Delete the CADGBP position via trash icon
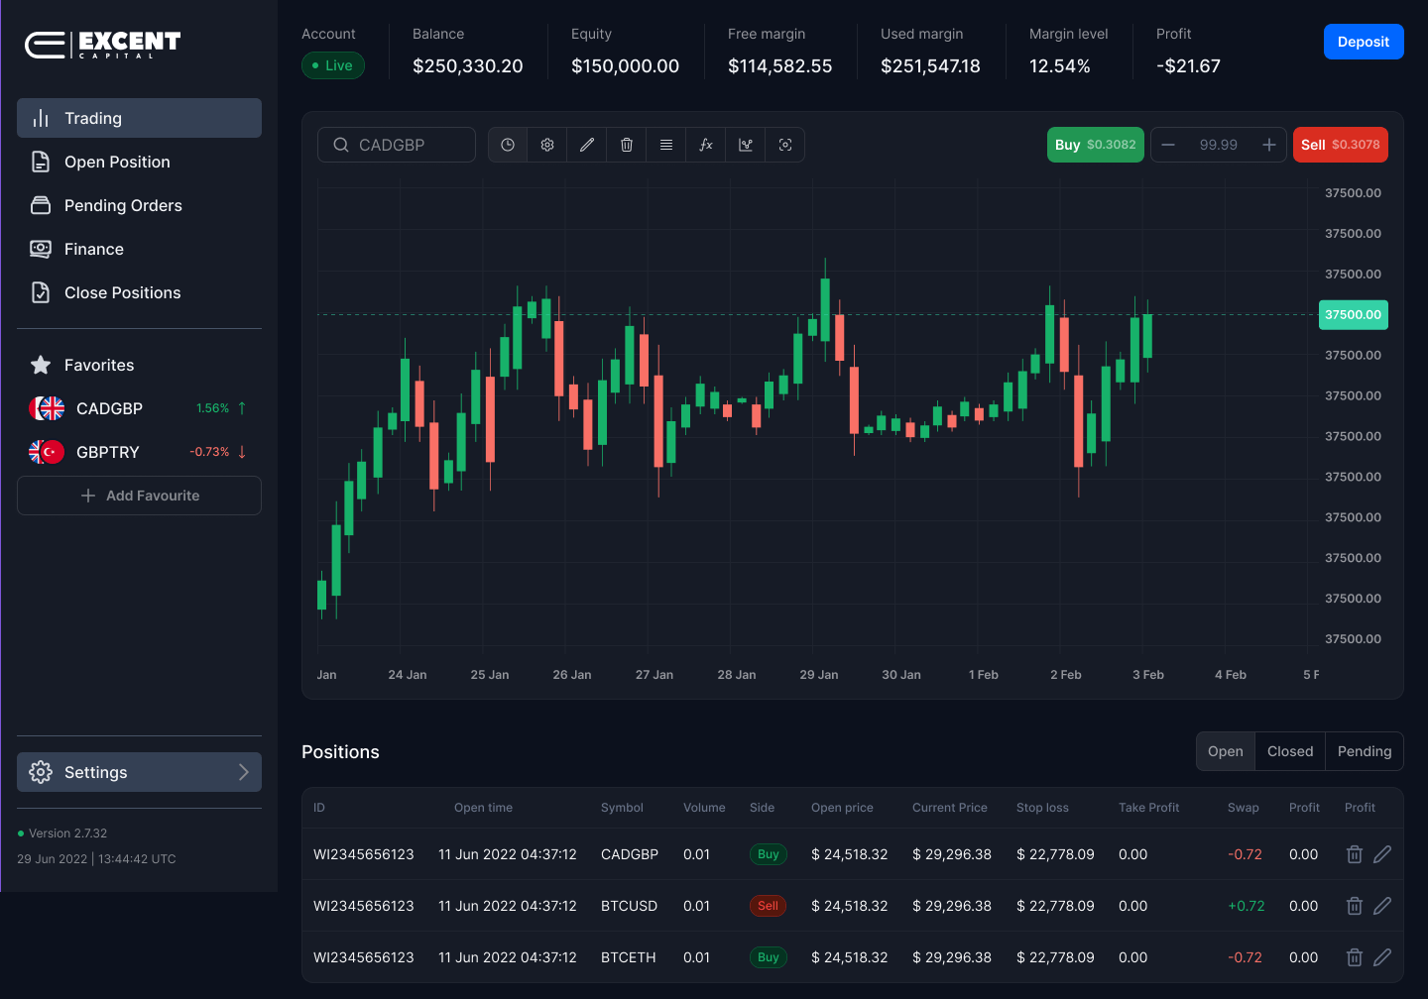This screenshot has width=1428, height=999. (1354, 853)
